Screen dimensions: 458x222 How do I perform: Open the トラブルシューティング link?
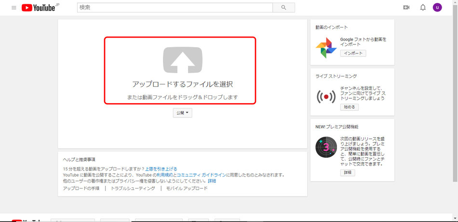[133, 188]
